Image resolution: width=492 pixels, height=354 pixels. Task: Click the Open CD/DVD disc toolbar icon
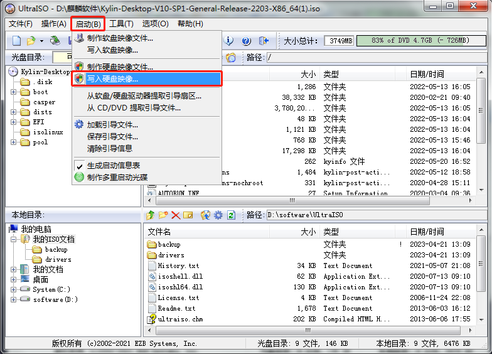55,40
